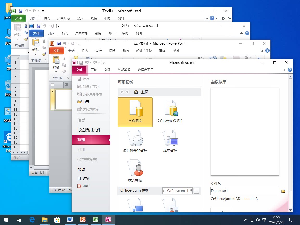300x225 pixels.
Task: Click the browse folder icon beside file name
Action: (x=284, y=191)
